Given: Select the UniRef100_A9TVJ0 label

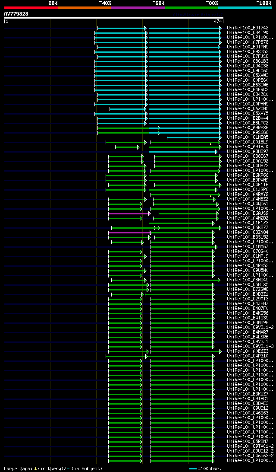Looking at the screenshot, I should 248,147.
